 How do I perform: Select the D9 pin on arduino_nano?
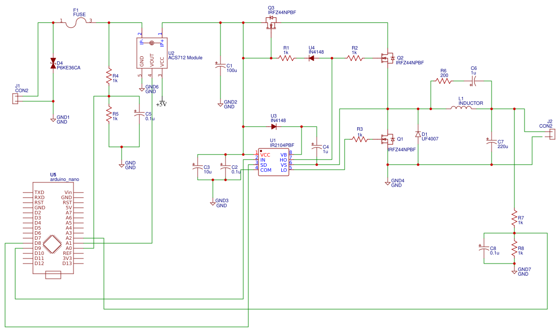point(38,248)
